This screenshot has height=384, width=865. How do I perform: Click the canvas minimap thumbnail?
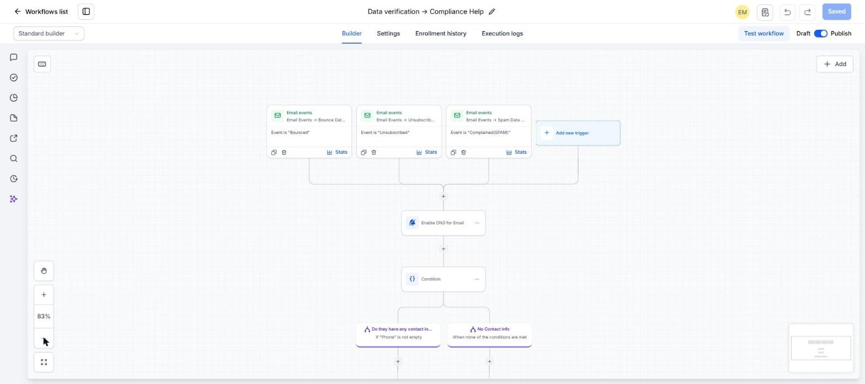click(x=821, y=348)
